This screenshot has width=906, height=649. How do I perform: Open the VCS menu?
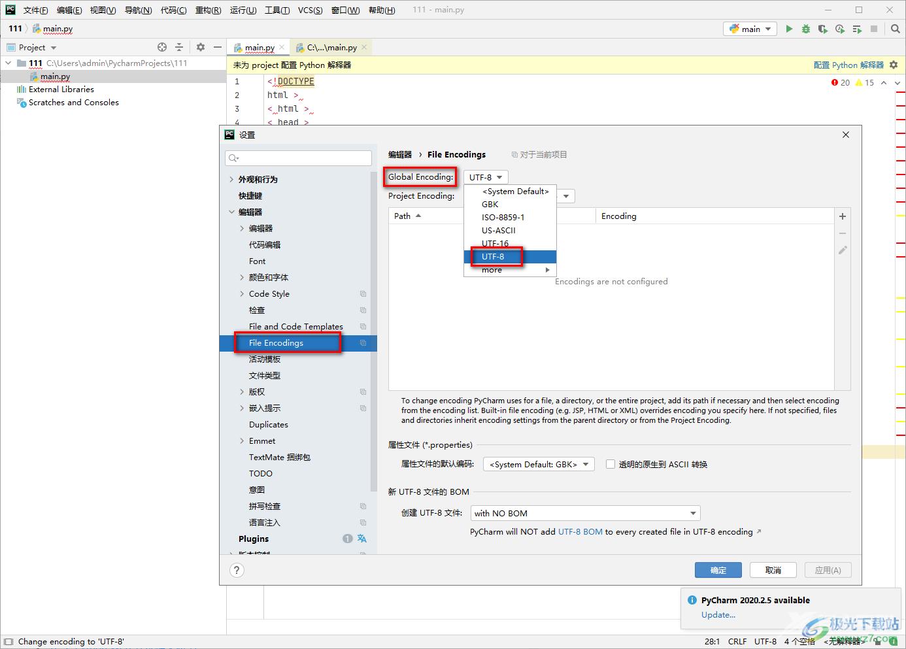[x=310, y=10]
